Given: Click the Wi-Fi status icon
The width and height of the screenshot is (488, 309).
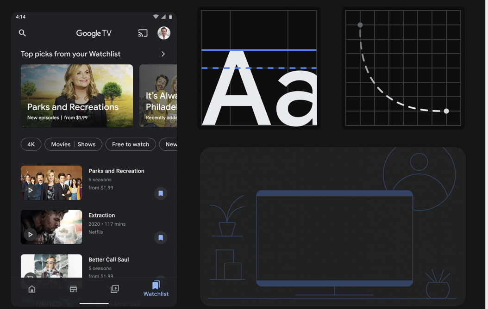Looking at the screenshot, I should [156, 17].
